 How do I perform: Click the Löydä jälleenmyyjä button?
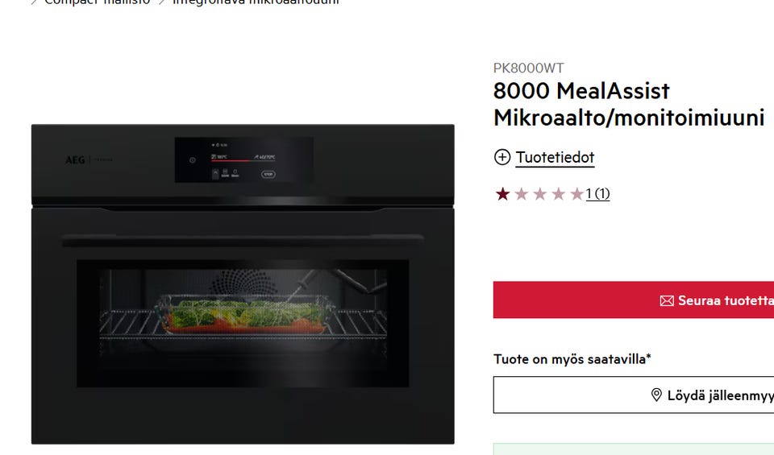(634, 395)
